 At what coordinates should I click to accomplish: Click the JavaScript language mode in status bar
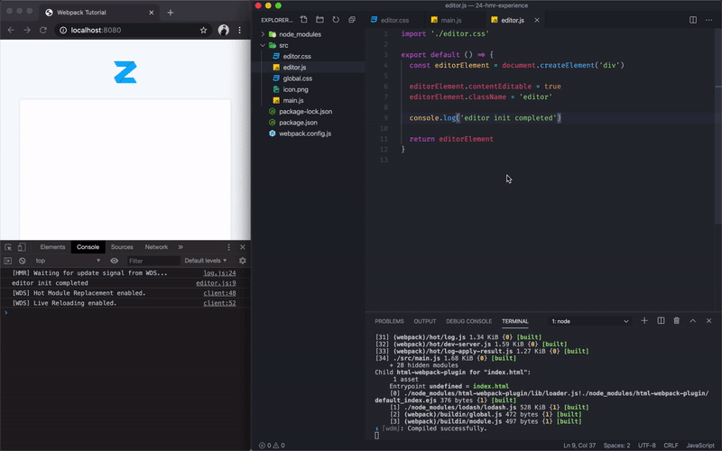[700, 446]
